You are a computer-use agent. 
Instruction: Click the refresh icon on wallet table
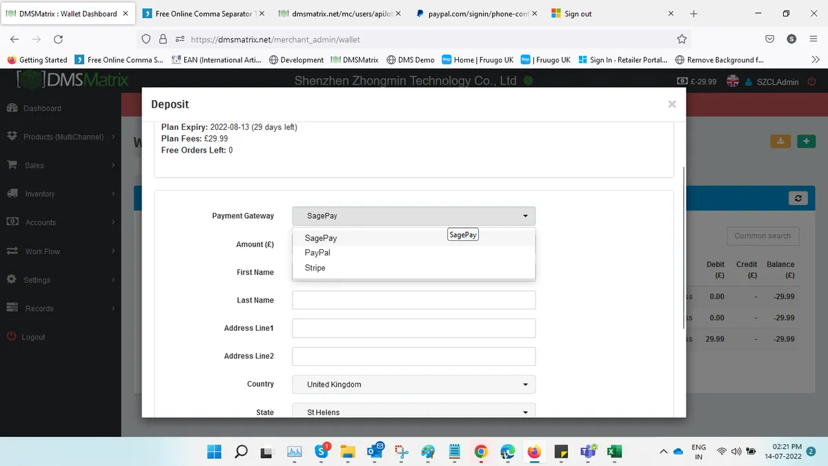click(798, 198)
